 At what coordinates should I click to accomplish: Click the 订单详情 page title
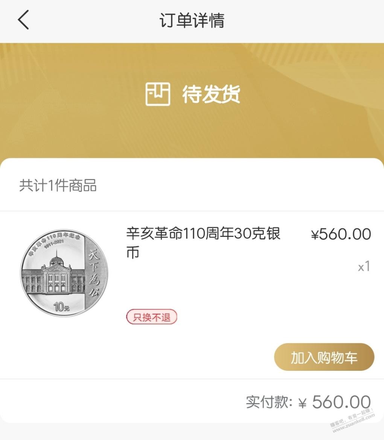point(192,20)
